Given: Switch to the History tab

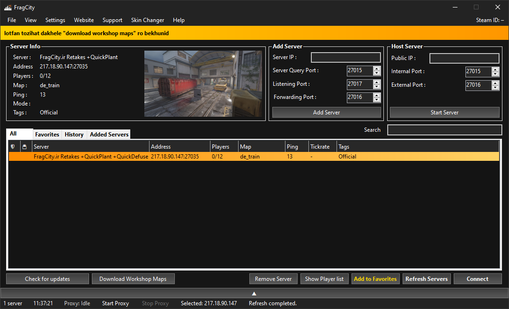Looking at the screenshot, I should coord(74,135).
